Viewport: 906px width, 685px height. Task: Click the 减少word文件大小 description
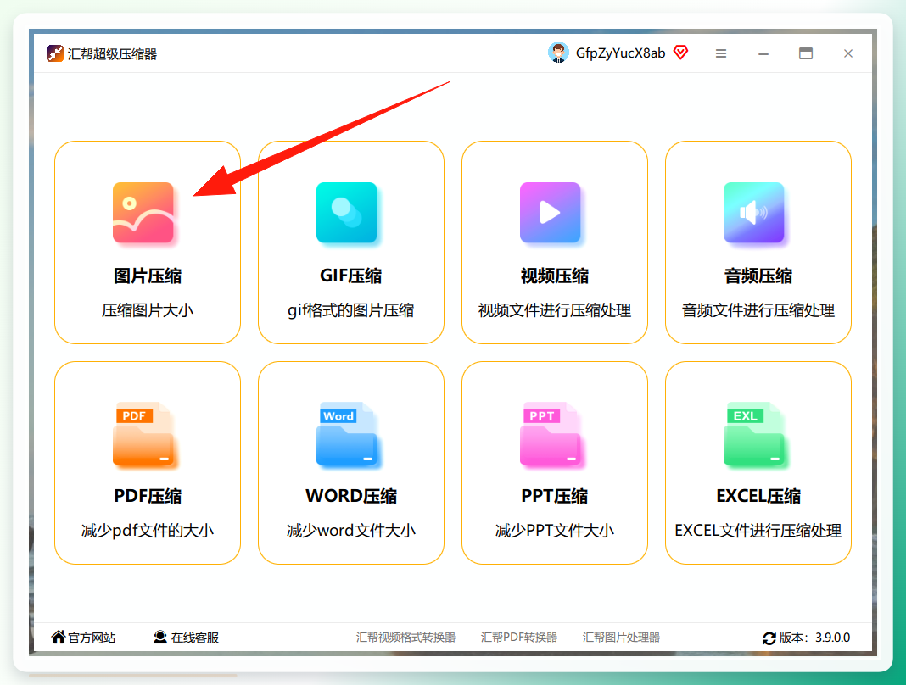(350, 531)
